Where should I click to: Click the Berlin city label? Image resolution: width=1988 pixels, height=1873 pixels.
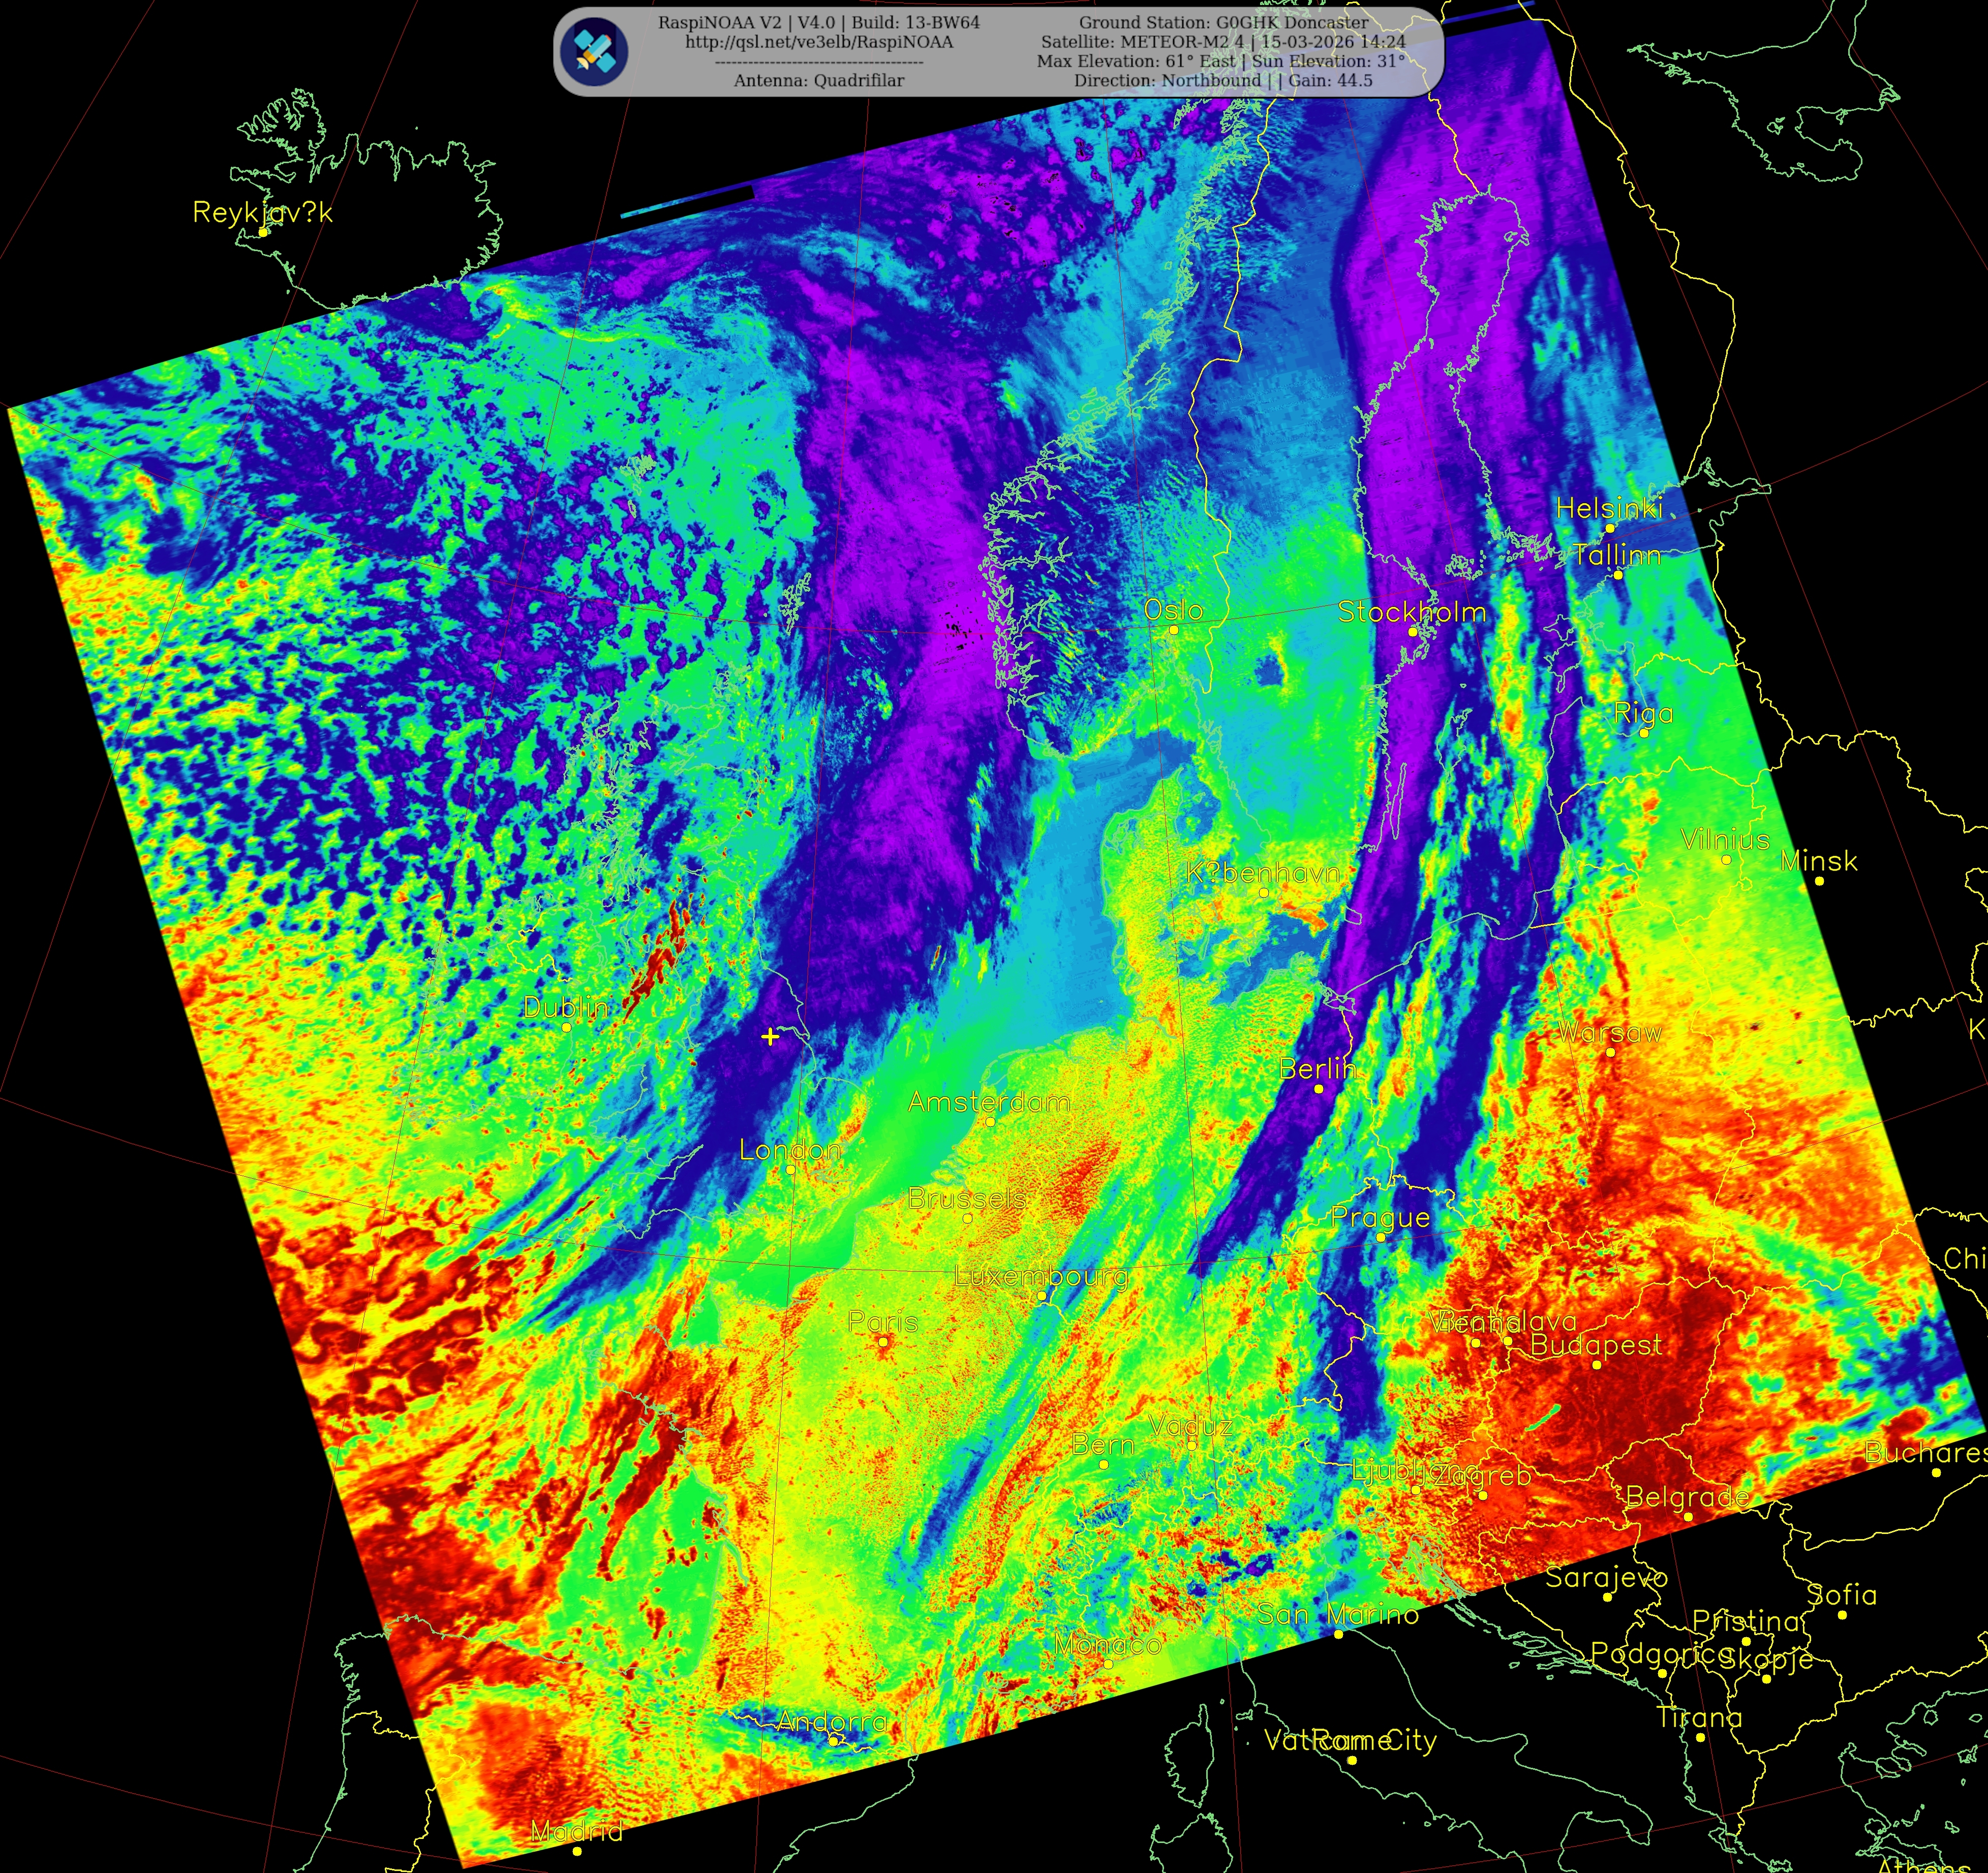coord(1317,1068)
